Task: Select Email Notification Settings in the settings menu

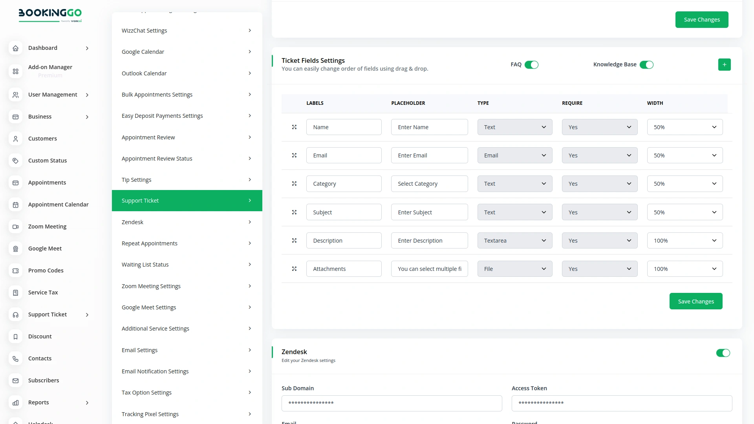Action: tap(187, 371)
